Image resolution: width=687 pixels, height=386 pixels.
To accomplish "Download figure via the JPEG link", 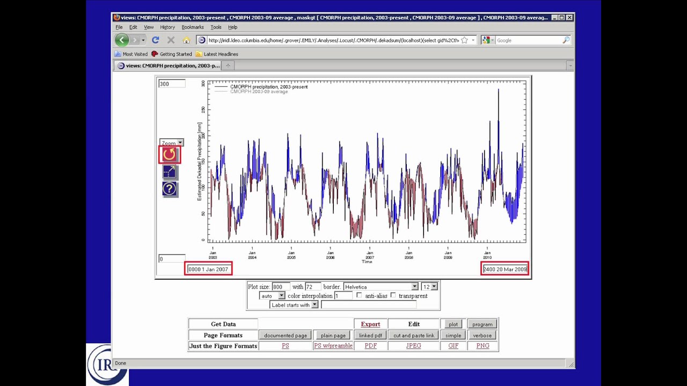I will point(413,346).
